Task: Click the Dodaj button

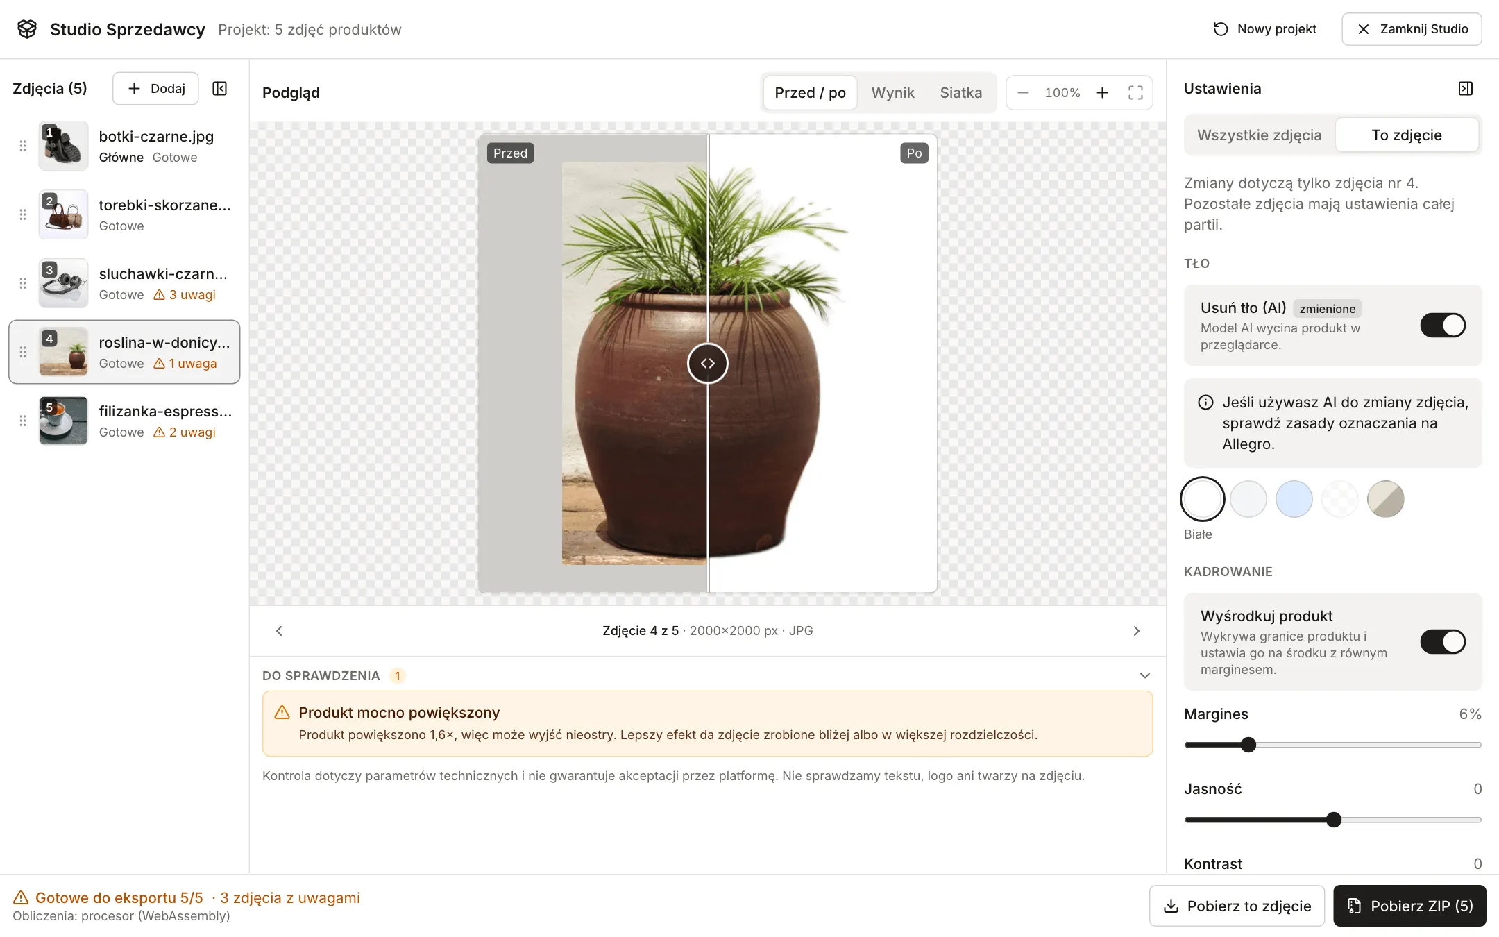Action: (155, 89)
